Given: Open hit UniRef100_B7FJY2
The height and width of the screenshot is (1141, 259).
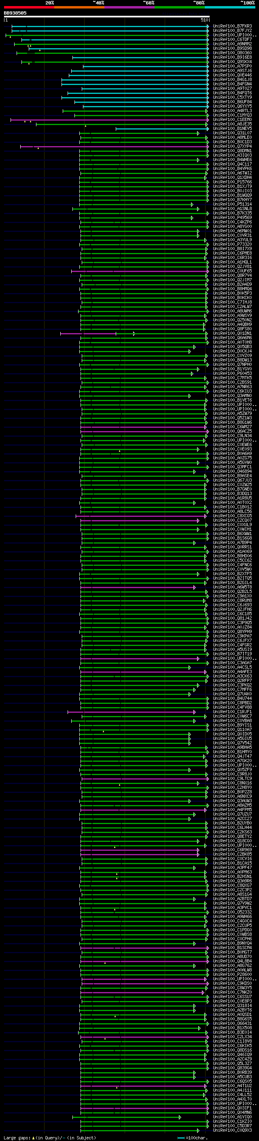Looking at the screenshot, I should (232, 31).
